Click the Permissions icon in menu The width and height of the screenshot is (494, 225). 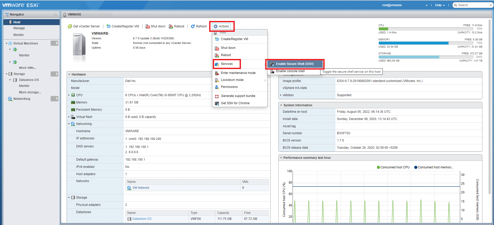pyautogui.click(x=217, y=87)
